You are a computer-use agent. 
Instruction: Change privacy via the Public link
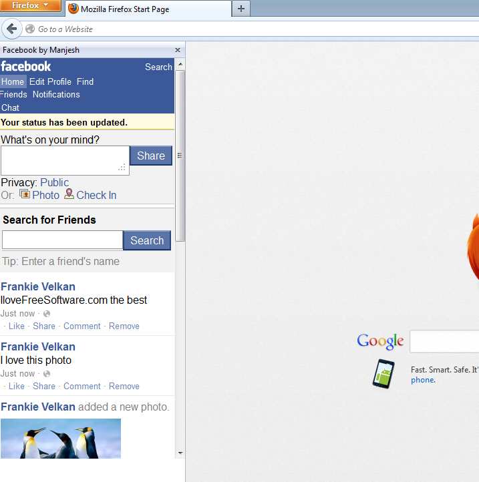tap(55, 182)
